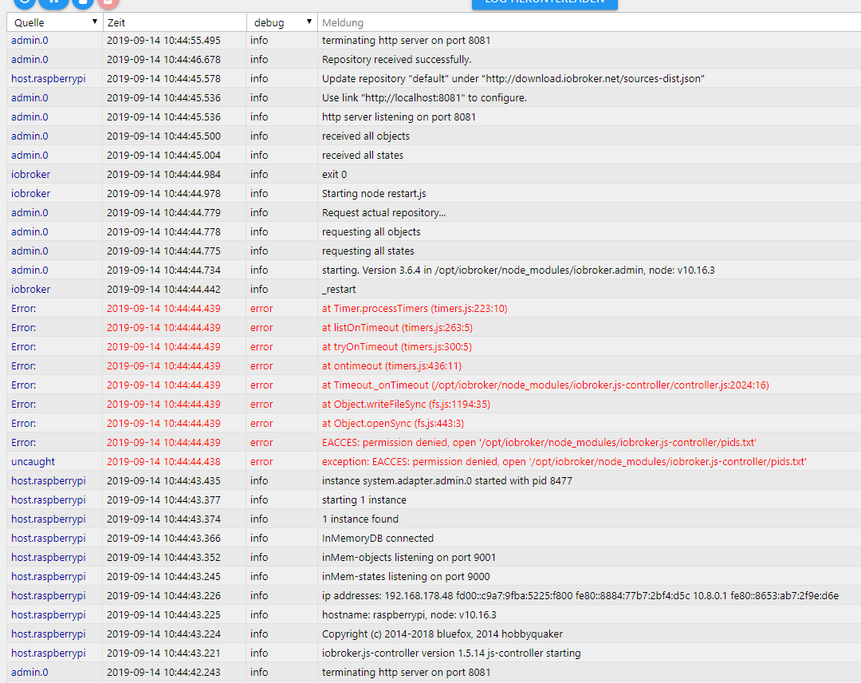Select 'inMem-states listening on port 9000' message
The width and height of the screenshot is (861, 683).
[406, 576]
